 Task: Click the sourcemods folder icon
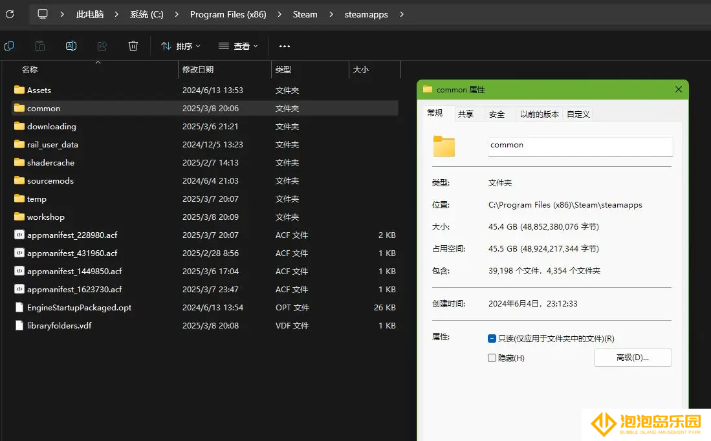(x=19, y=180)
